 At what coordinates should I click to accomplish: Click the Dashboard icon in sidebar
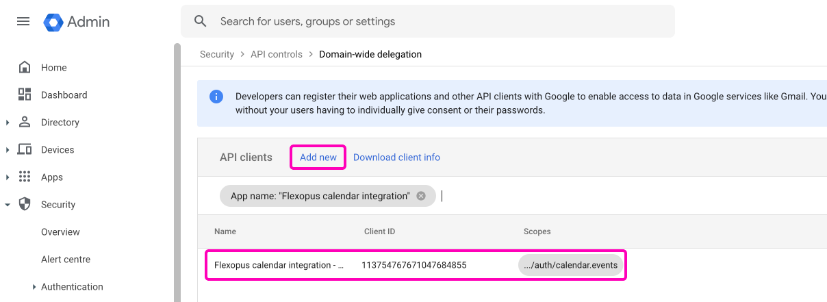coord(25,95)
